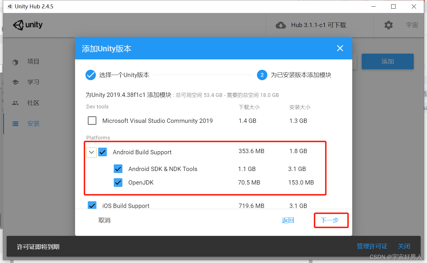Viewport: 427px width, 263px height.
Task: Click iOS Build Support label
Action: [126, 206]
